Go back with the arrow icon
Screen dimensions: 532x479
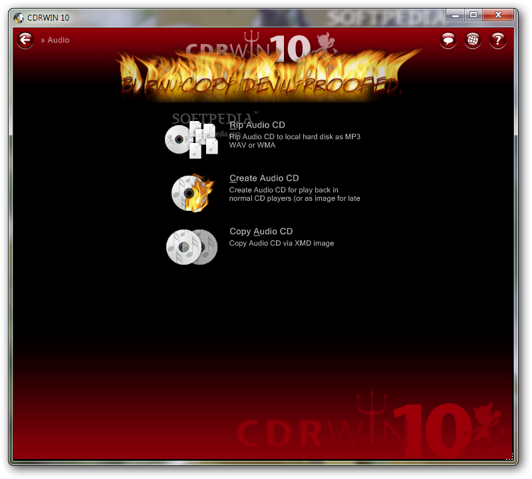coord(25,41)
